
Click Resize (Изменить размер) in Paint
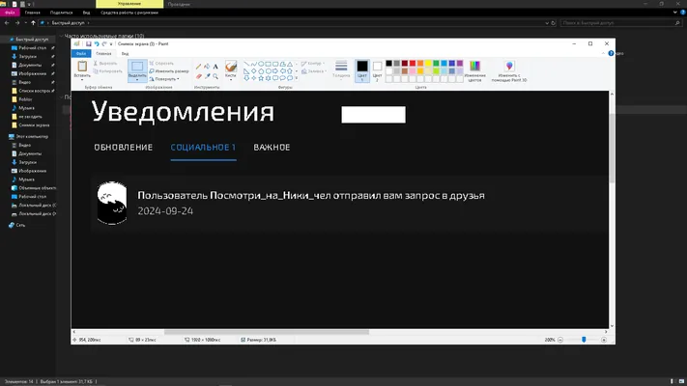[x=169, y=70]
